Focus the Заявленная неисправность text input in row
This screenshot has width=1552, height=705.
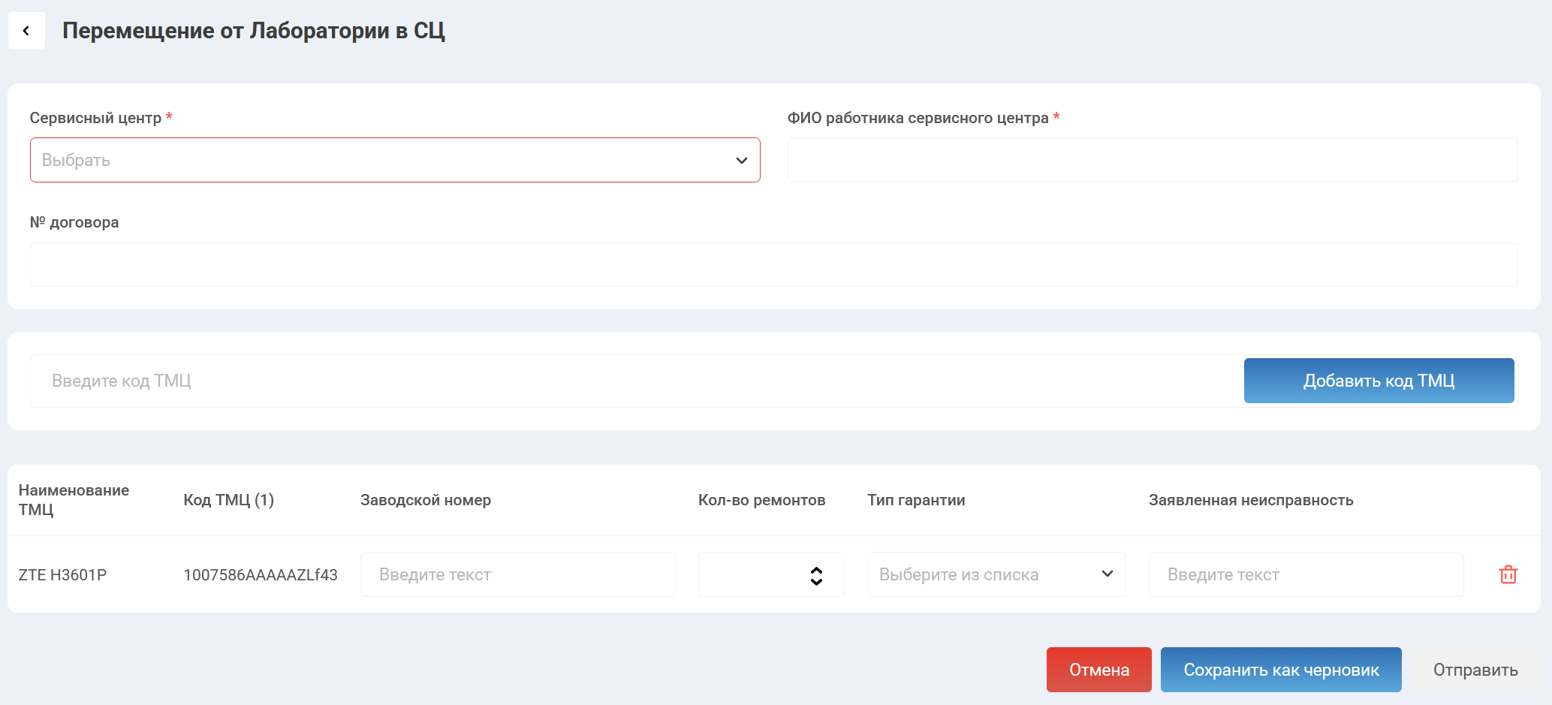tap(1306, 574)
